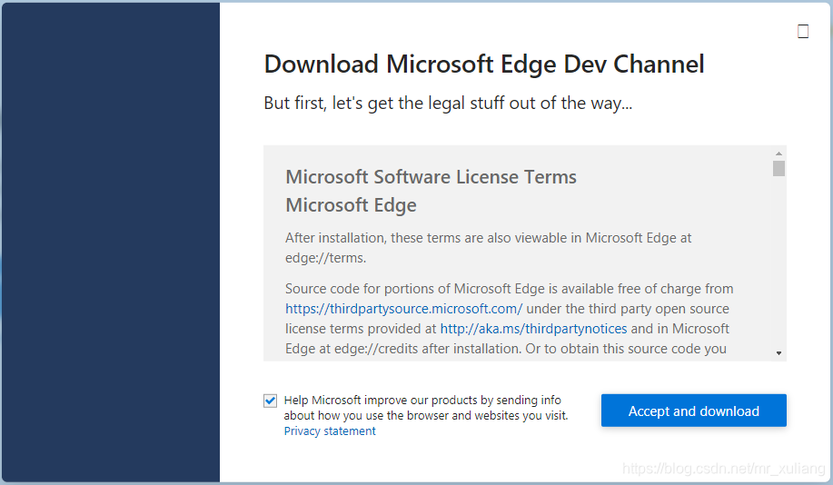The width and height of the screenshot is (833, 485).
Task: Uncheck the Help Microsoft improve checkbox
Action: [x=270, y=401]
